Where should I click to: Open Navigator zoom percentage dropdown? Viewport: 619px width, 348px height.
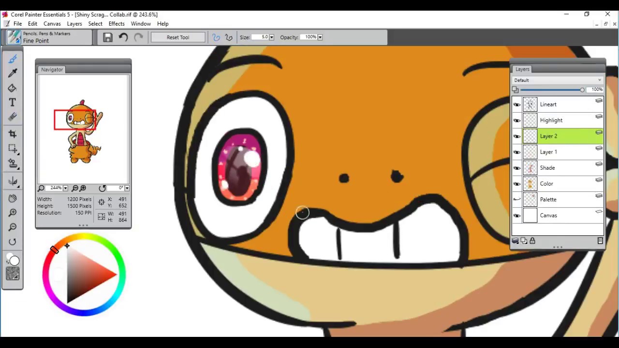(65, 188)
